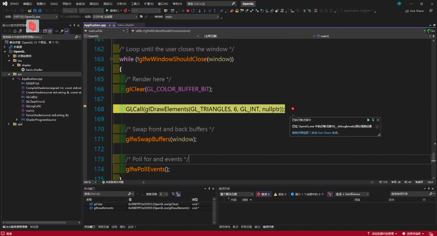The image size is (437, 236).
Task: Click the wrench Properties icon in Solution Explorer
Action: pyautogui.click(x=62, y=31)
